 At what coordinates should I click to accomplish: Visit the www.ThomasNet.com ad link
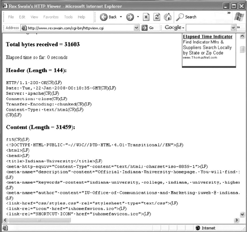[200, 57]
